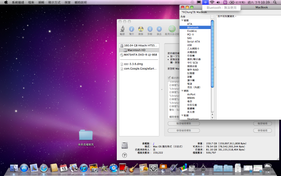Collapse the 軟體 software section triangle
The image size is (281, 176).
pyautogui.click(x=182, y=115)
